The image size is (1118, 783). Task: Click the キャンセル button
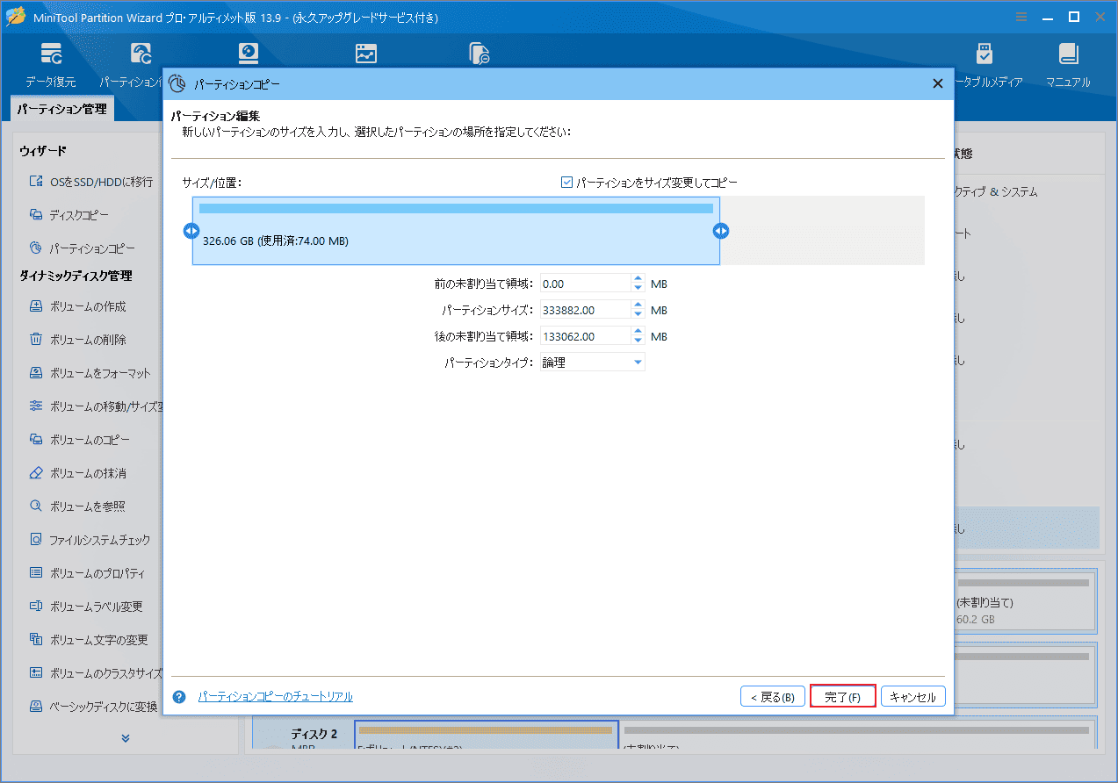[913, 697]
